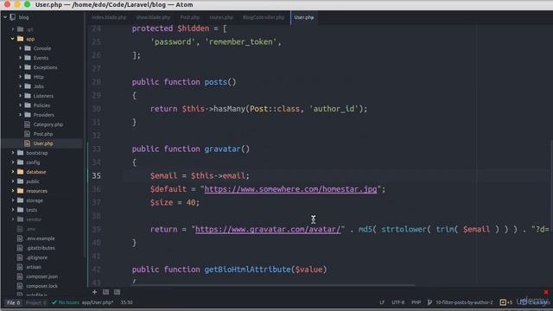Open the .gitattributes file
The width and height of the screenshot is (553, 311).
click(41, 248)
